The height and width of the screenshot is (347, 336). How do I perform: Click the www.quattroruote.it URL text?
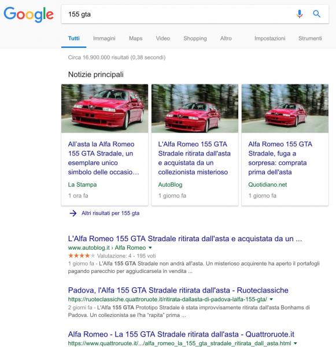coord(179,343)
